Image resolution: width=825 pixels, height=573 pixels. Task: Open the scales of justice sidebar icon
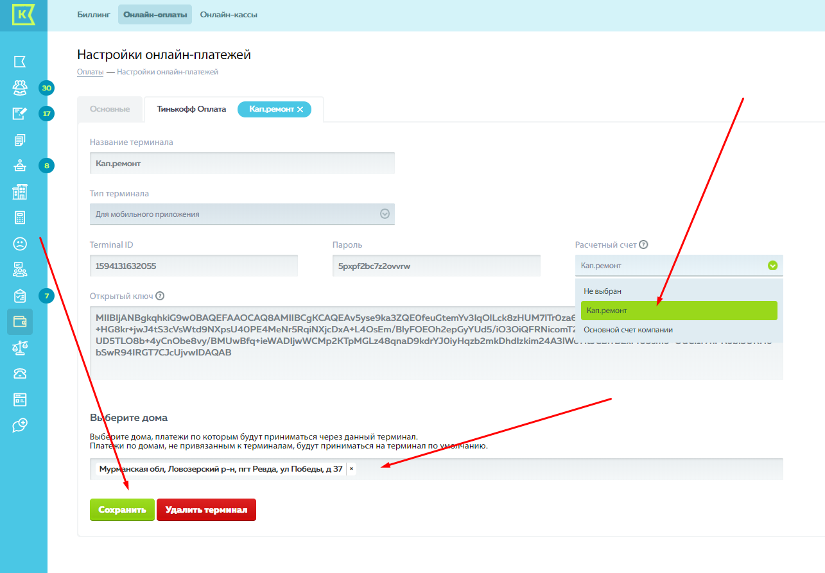20,348
